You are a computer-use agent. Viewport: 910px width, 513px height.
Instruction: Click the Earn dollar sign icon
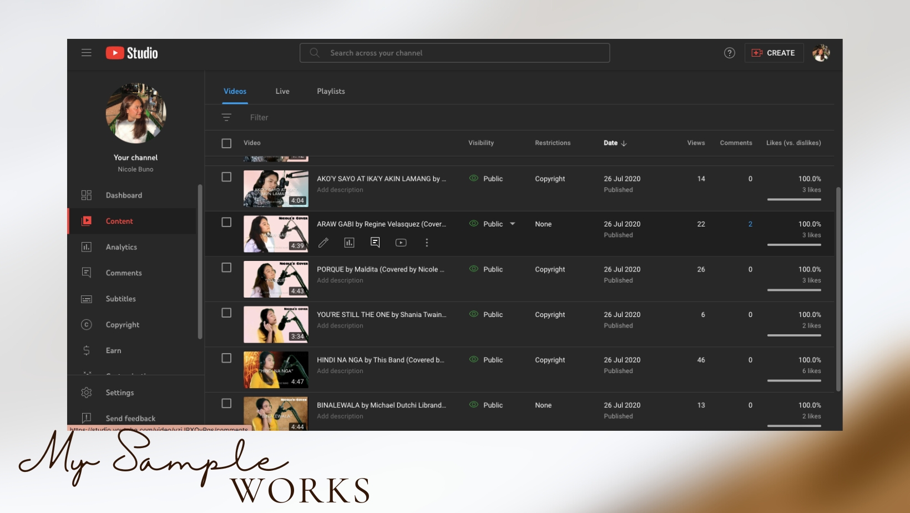point(87,350)
